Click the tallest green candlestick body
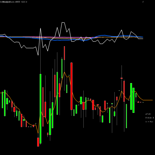Image resolution: width=155 pixels, height=155 pixels. [41, 109]
